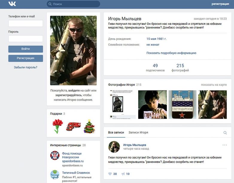Expand Показать подробную информацию section
Image resolution: width=234 pixels, height=183 pixels.
(x=171, y=53)
